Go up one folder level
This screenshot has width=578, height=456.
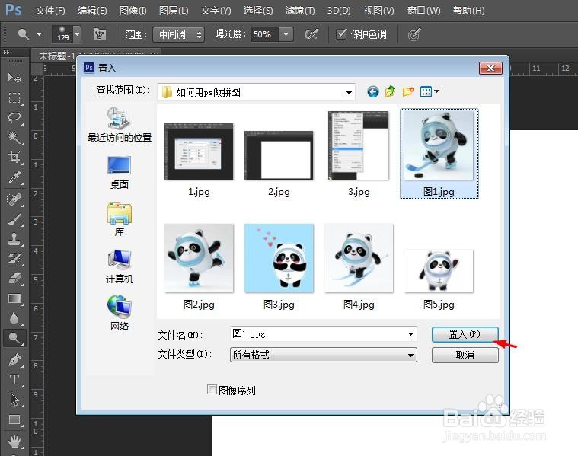pyautogui.click(x=390, y=91)
